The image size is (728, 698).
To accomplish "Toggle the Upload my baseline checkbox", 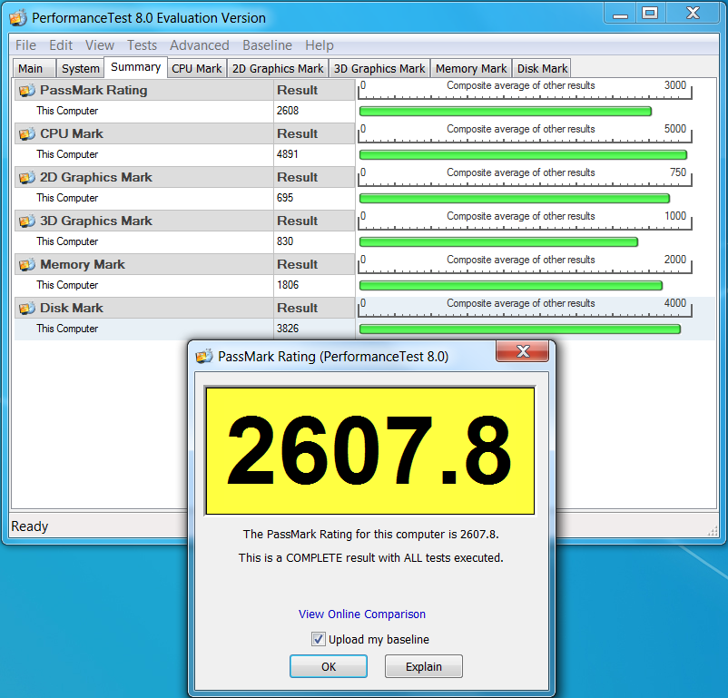I will pyautogui.click(x=318, y=639).
